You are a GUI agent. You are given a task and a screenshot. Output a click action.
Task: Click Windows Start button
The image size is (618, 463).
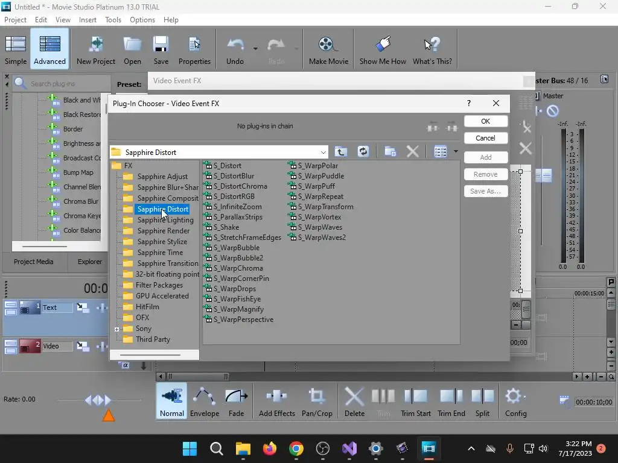[190, 449]
